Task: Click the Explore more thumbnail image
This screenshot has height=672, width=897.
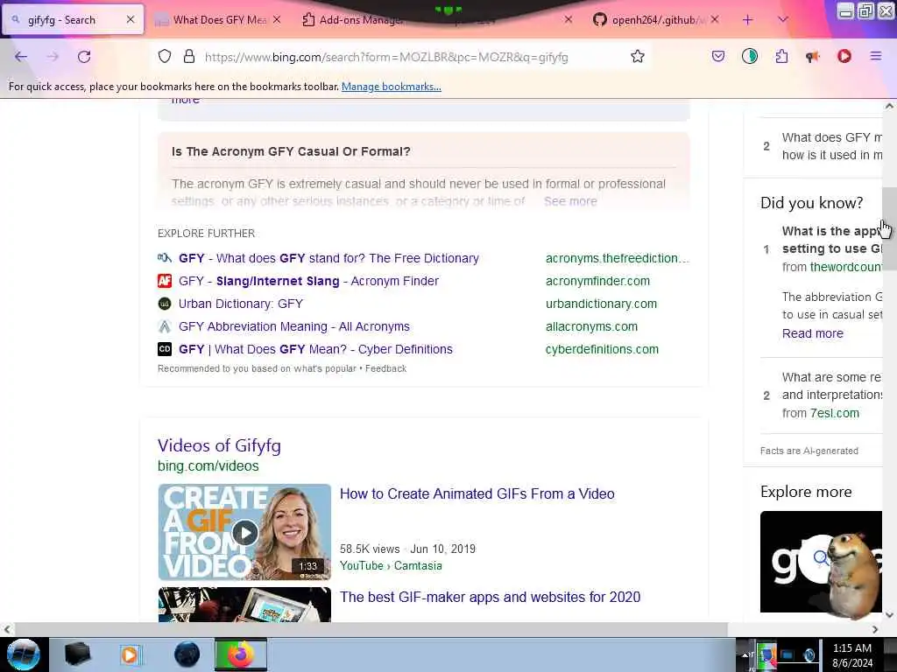Action: pos(821,562)
